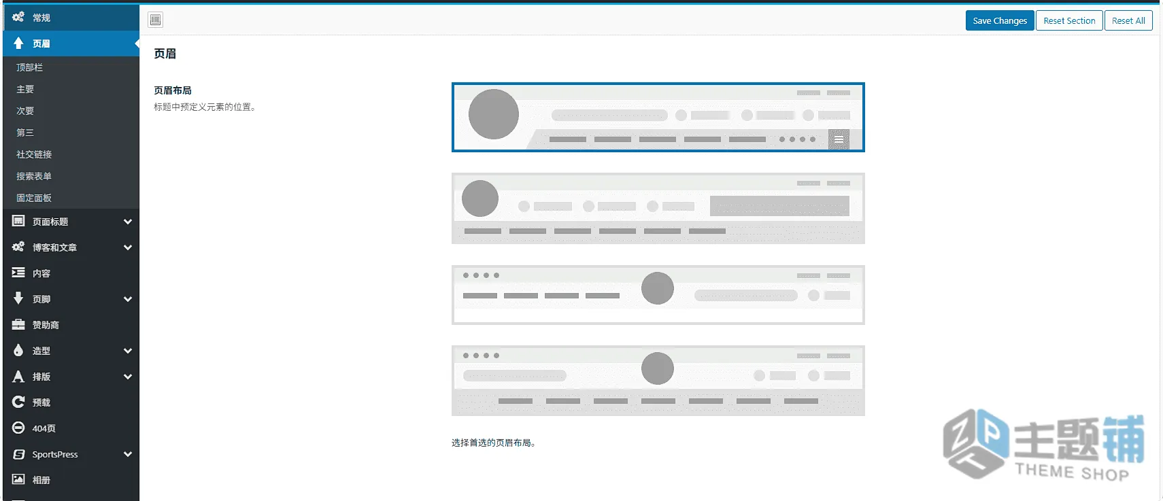Toggle the expand-all sections icon in toolbar

156,20
